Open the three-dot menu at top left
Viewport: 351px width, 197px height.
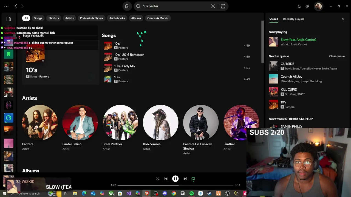pos(6,6)
